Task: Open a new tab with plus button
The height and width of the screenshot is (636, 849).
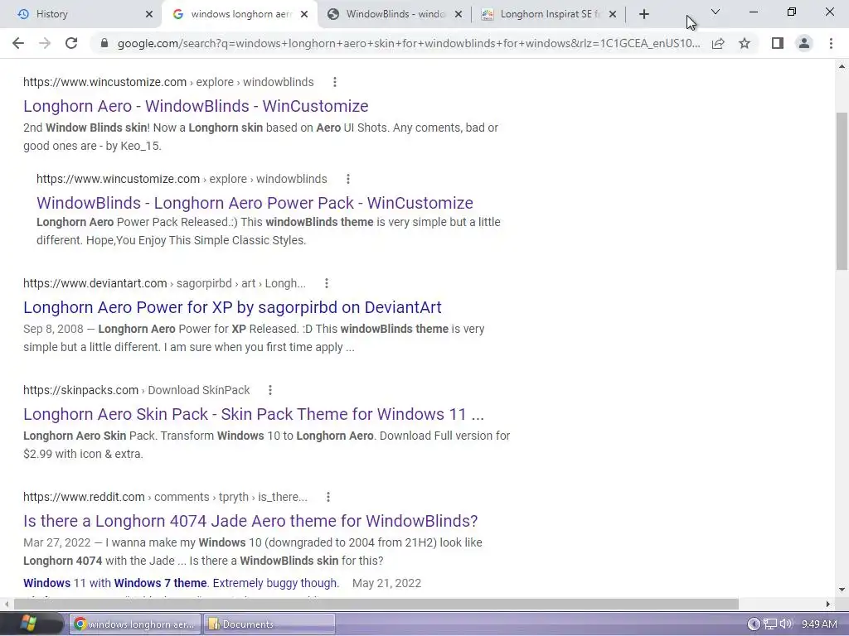Action: point(643,14)
